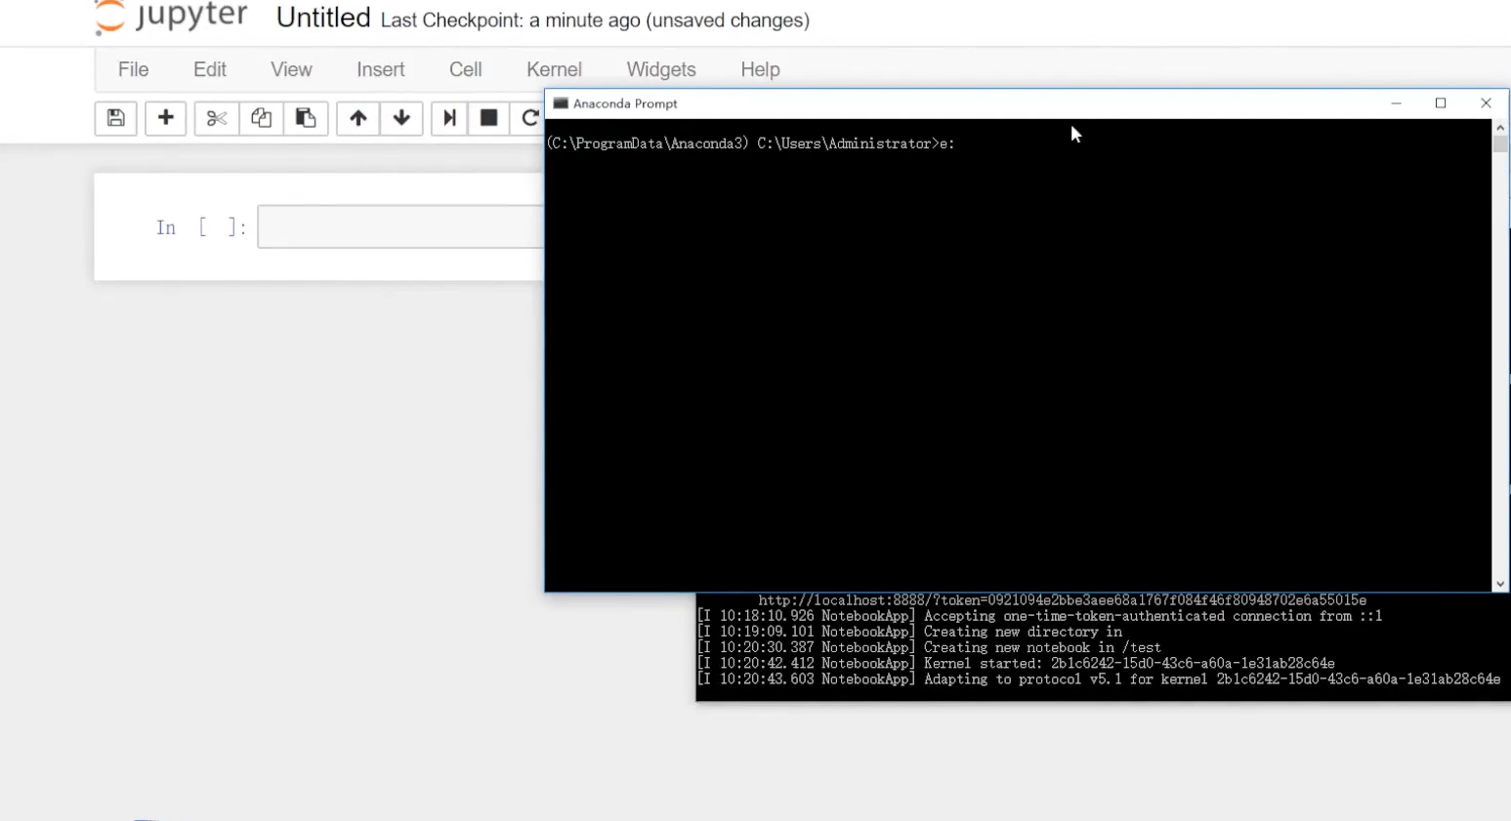Viewport: 1511px width, 821px height.
Task: Save the notebook with the floppy disk icon
Action: (x=115, y=118)
